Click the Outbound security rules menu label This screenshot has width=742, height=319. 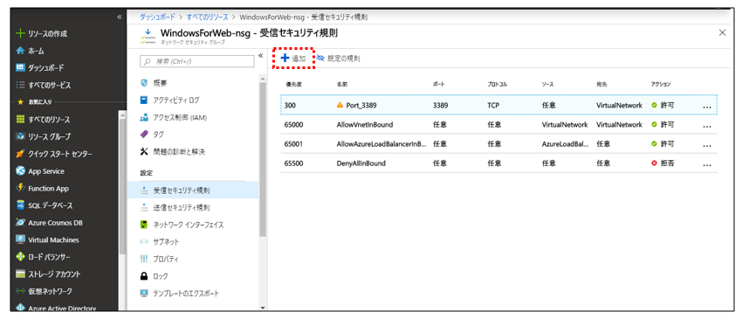click(x=182, y=208)
